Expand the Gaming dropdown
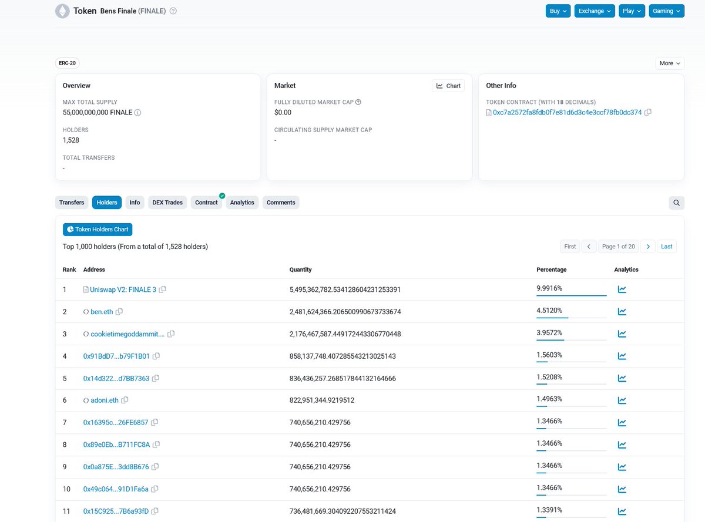705x522 pixels. [667, 11]
